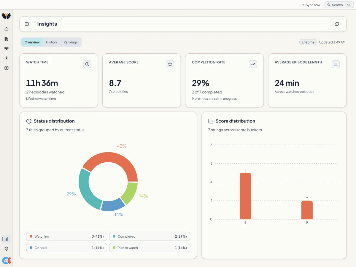The width and height of the screenshot is (356, 267).
Task: Click the '29 episodes watched' text
Action: pyautogui.click(x=45, y=92)
